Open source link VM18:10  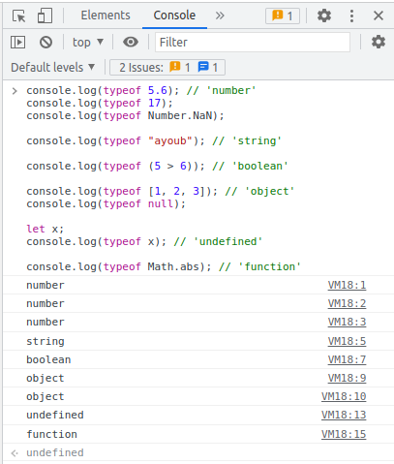tap(344, 396)
